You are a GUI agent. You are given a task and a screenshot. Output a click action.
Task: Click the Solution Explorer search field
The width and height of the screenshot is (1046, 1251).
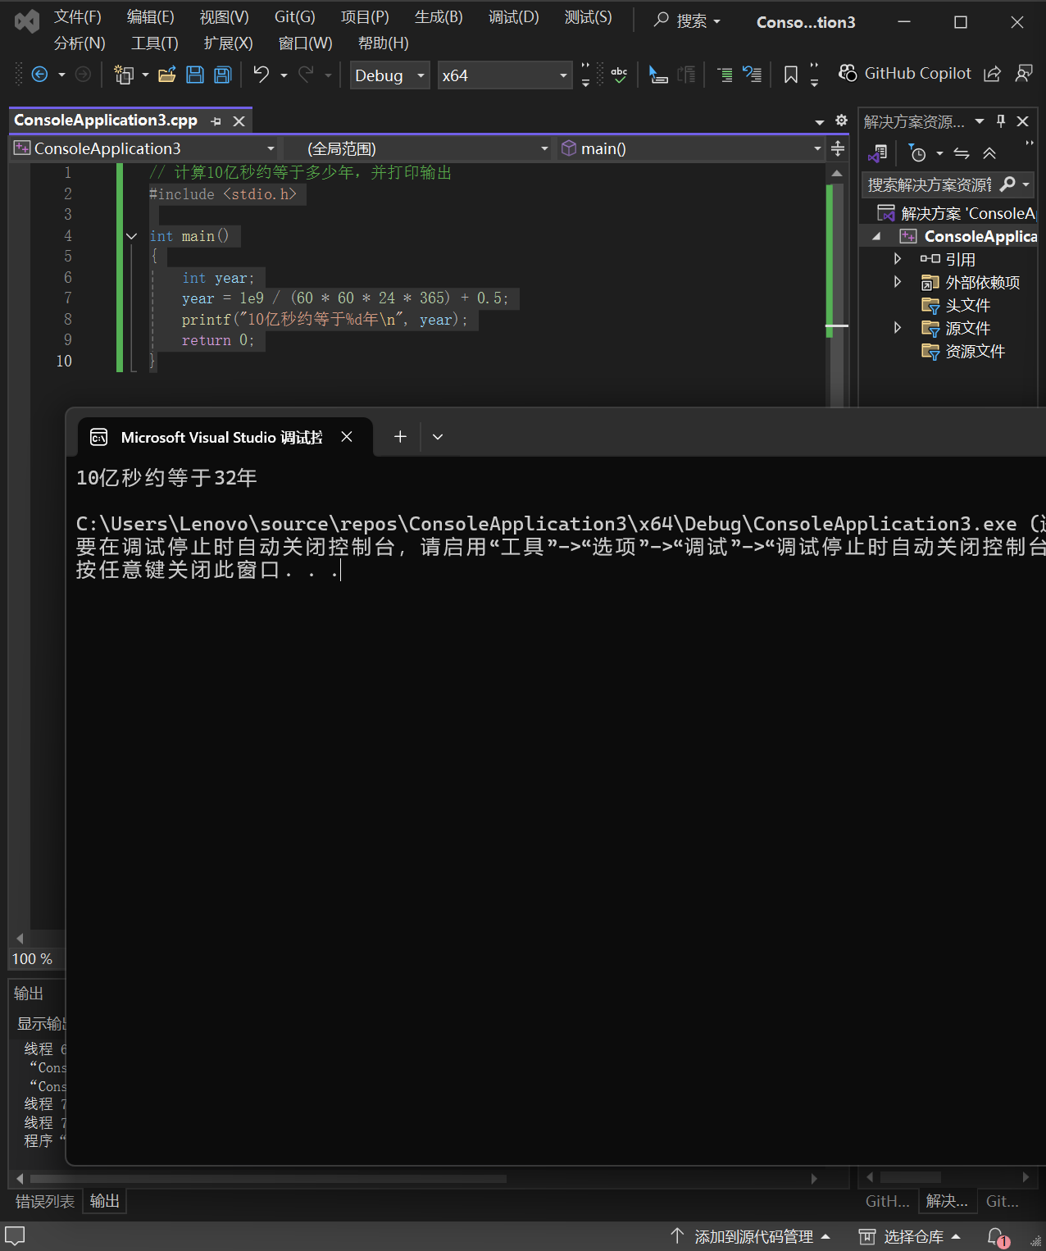930,184
